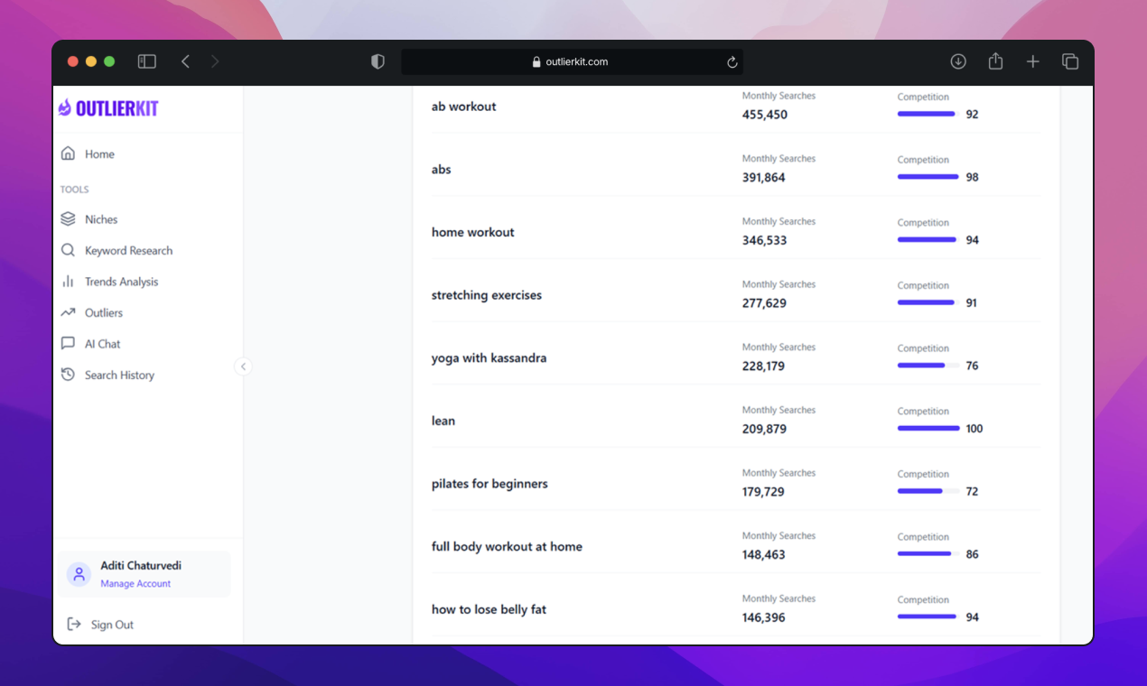This screenshot has width=1147, height=686.
Task: Select 'how to lose belly fat' keyword
Action: point(489,609)
